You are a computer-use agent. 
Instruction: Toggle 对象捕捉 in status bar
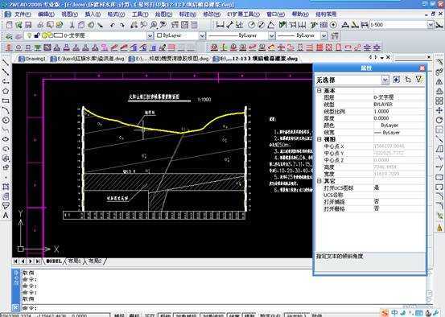186,315
